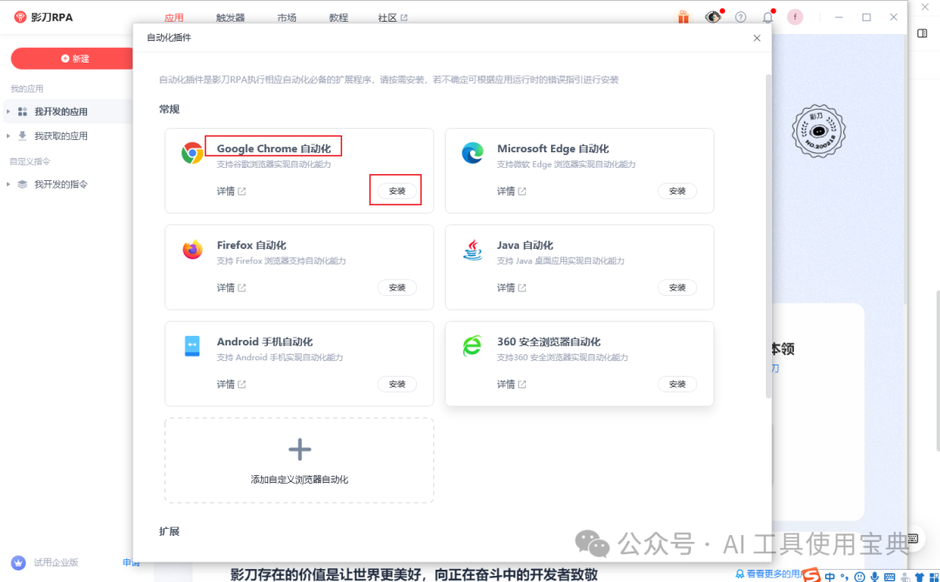Expand the 我开发的应用 tree node
This screenshot has height=582, width=940.
(x=9, y=111)
